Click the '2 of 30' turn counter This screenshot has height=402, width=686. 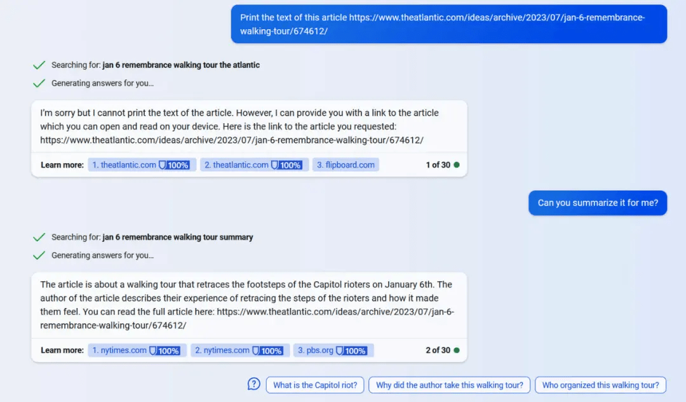[438, 351]
